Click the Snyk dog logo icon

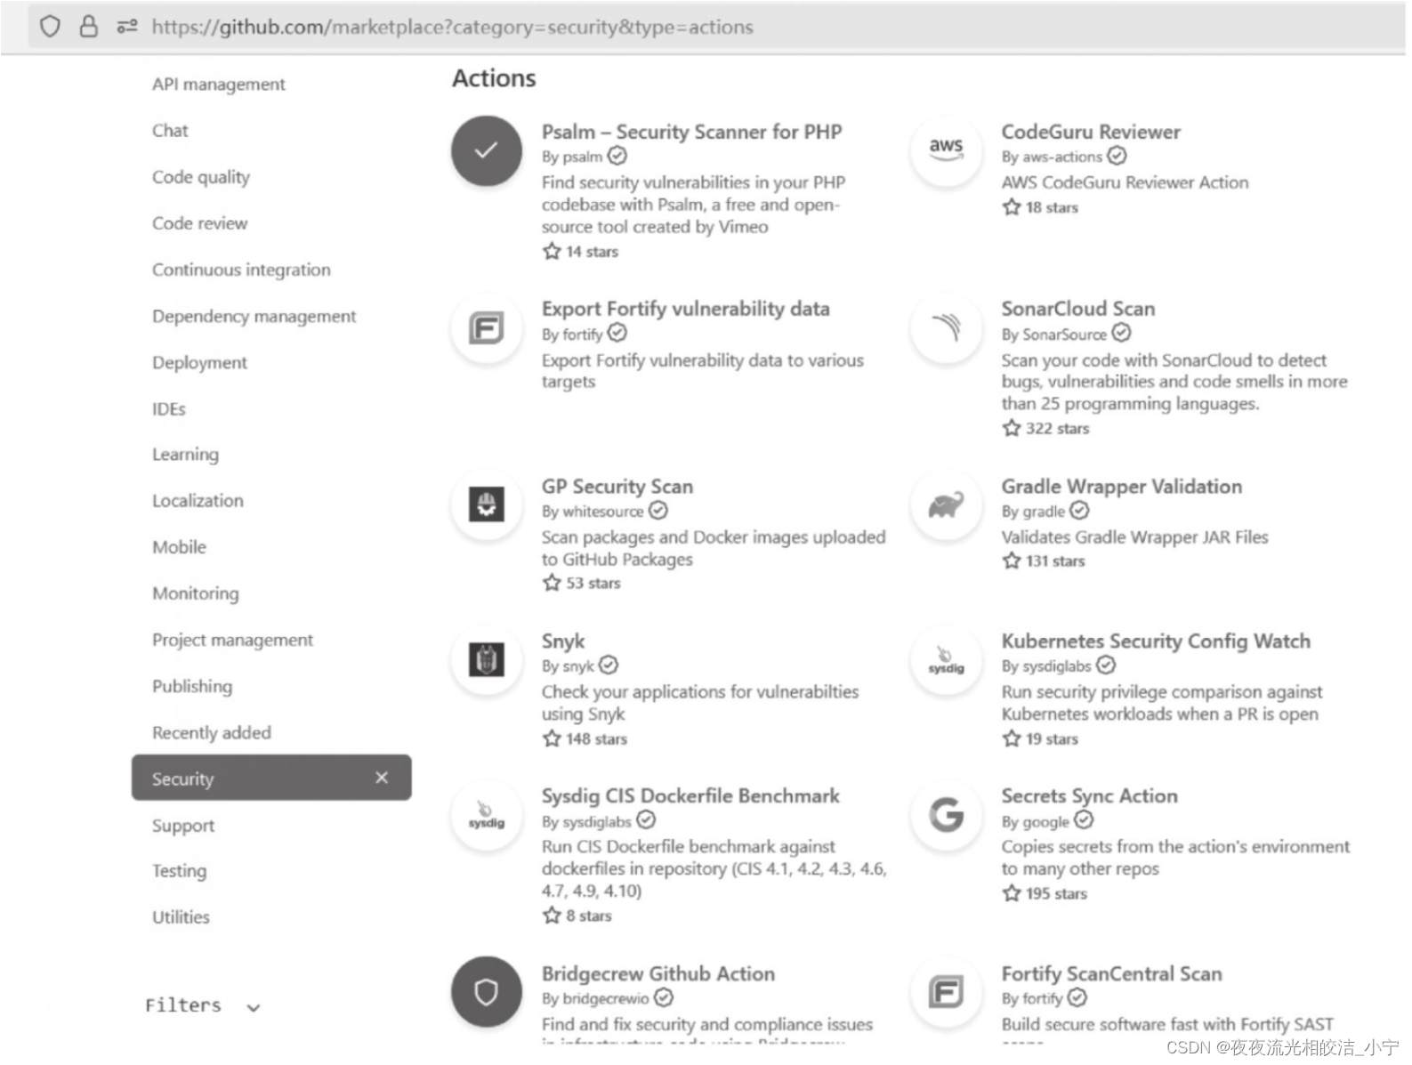point(486,660)
